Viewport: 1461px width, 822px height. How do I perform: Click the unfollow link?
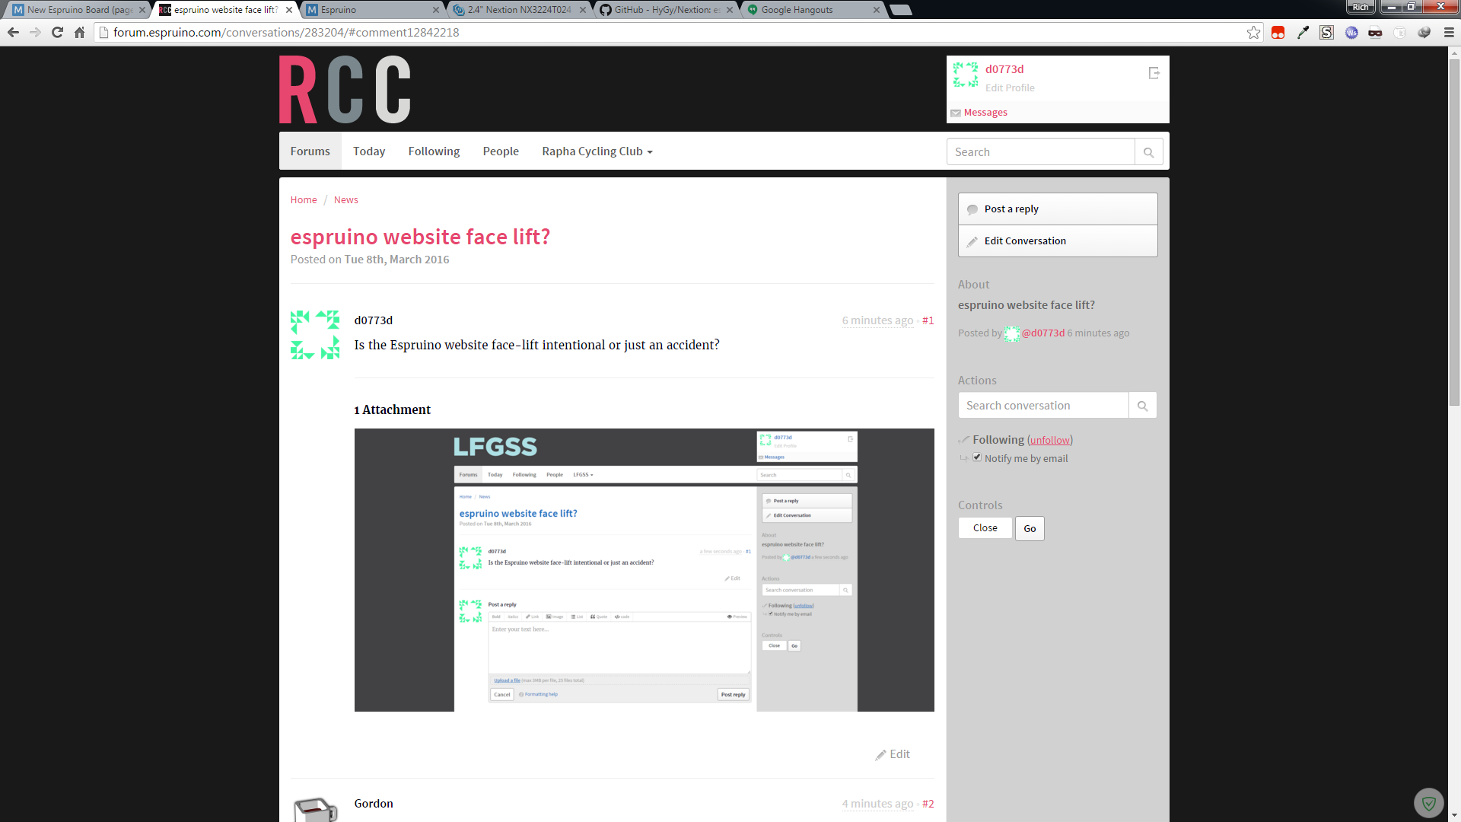1049,440
